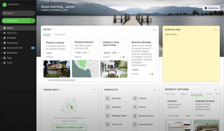Open the Business notebook shortcut
Image resolution: width=224 pixels, height=131 pixels.
(x=117, y=98)
